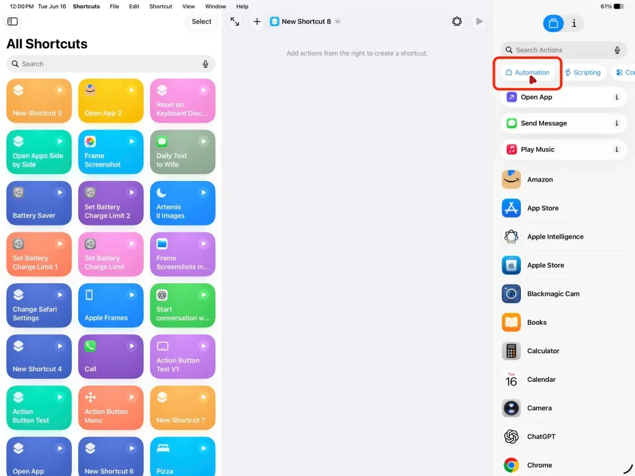The width and height of the screenshot is (635, 476).
Task: Open the Open Apps Side by Side tile
Action: [x=39, y=152]
